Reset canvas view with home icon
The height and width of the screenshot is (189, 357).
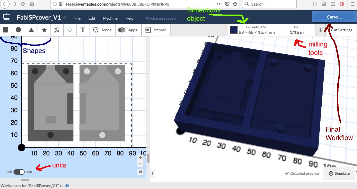(141, 172)
